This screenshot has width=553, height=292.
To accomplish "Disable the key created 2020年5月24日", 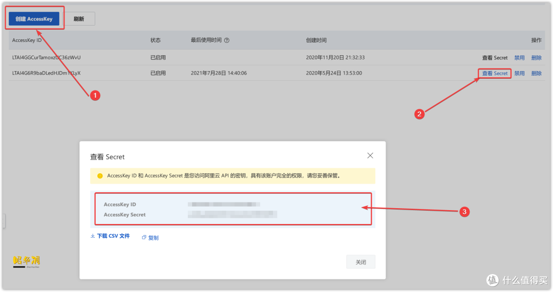I will pos(519,73).
